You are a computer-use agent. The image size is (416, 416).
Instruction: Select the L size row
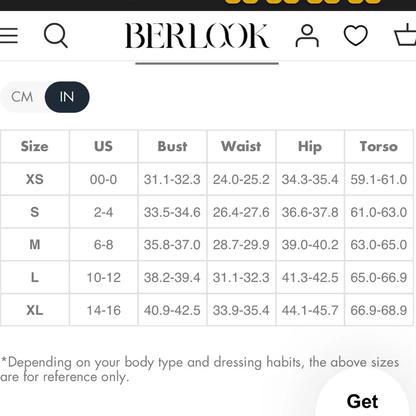[35, 277]
